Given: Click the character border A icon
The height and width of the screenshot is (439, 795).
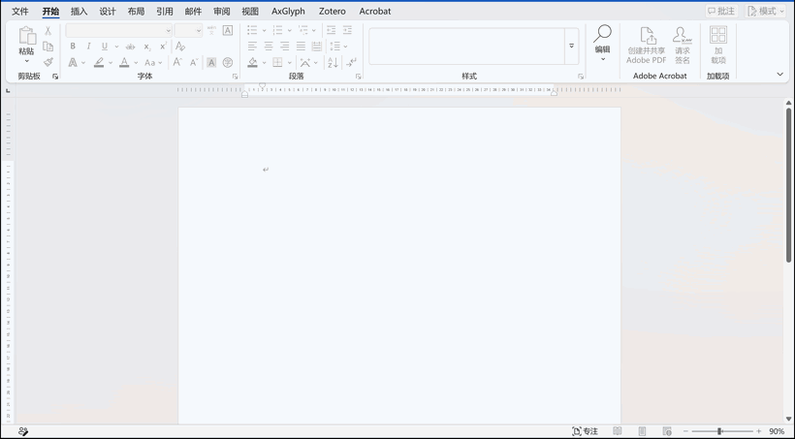Looking at the screenshot, I should click(228, 30).
